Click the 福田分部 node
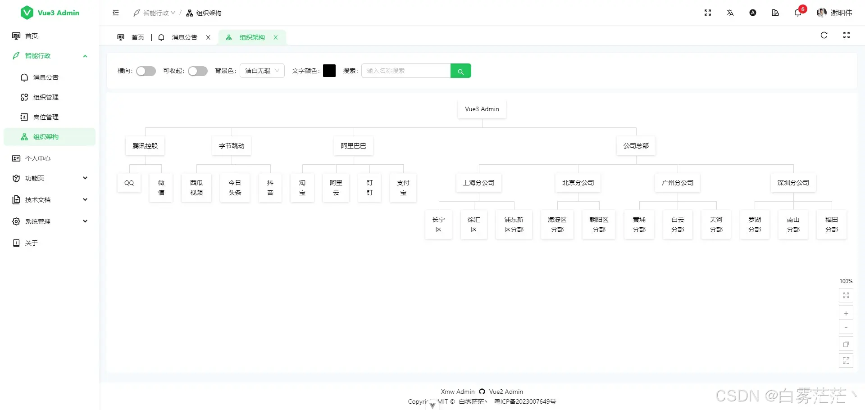 [x=832, y=225]
